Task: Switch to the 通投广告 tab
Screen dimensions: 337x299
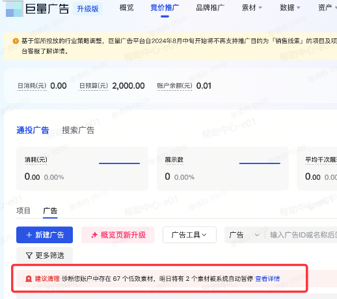Action: click(x=33, y=130)
